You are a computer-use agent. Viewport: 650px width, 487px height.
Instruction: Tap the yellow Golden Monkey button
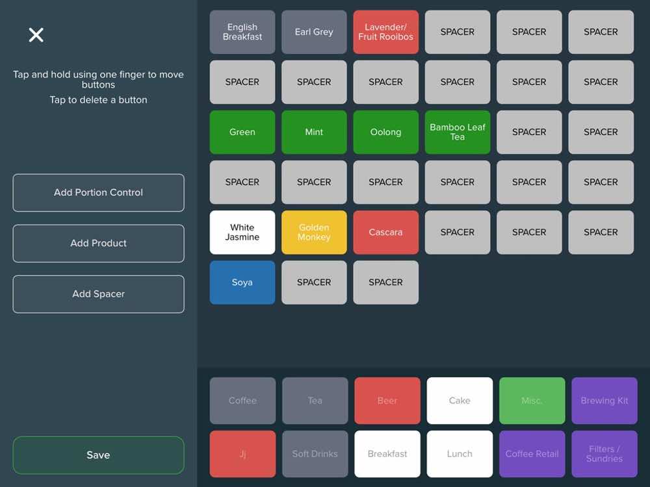(314, 232)
